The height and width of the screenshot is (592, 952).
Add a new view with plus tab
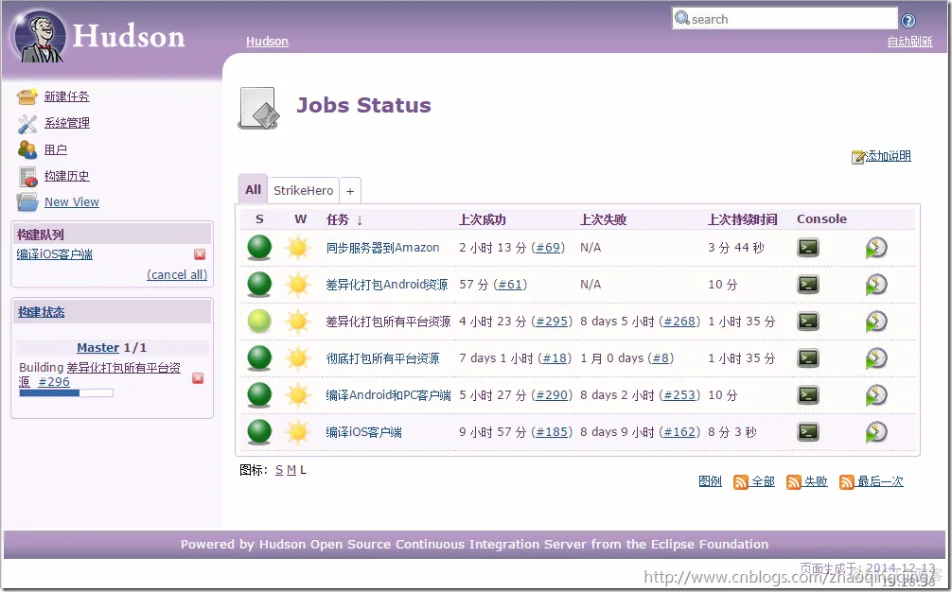[350, 190]
